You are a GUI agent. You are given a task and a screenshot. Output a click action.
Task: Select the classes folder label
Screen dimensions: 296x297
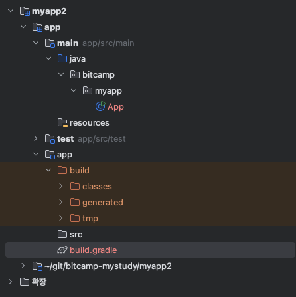click(97, 187)
